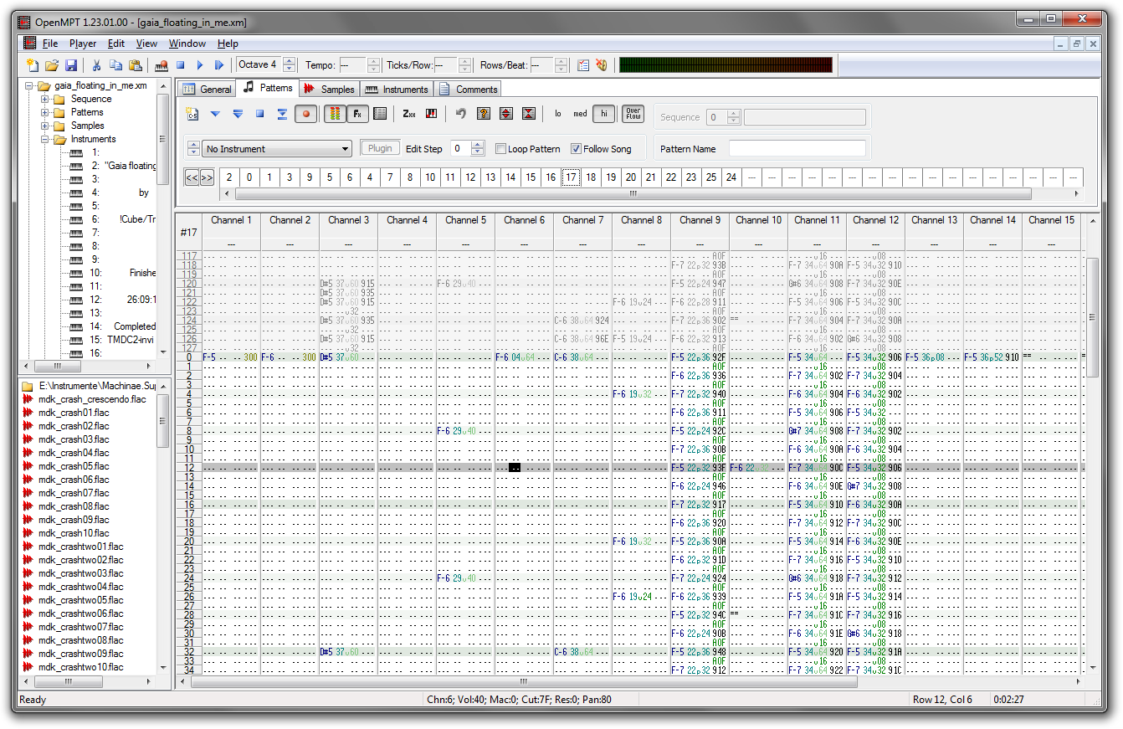Collapse the Instruments tree folder
Image resolution: width=1123 pixels, height=729 pixels.
(45, 139)
